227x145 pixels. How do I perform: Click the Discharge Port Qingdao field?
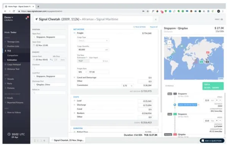pyautogui.click(x=49, y=85)
